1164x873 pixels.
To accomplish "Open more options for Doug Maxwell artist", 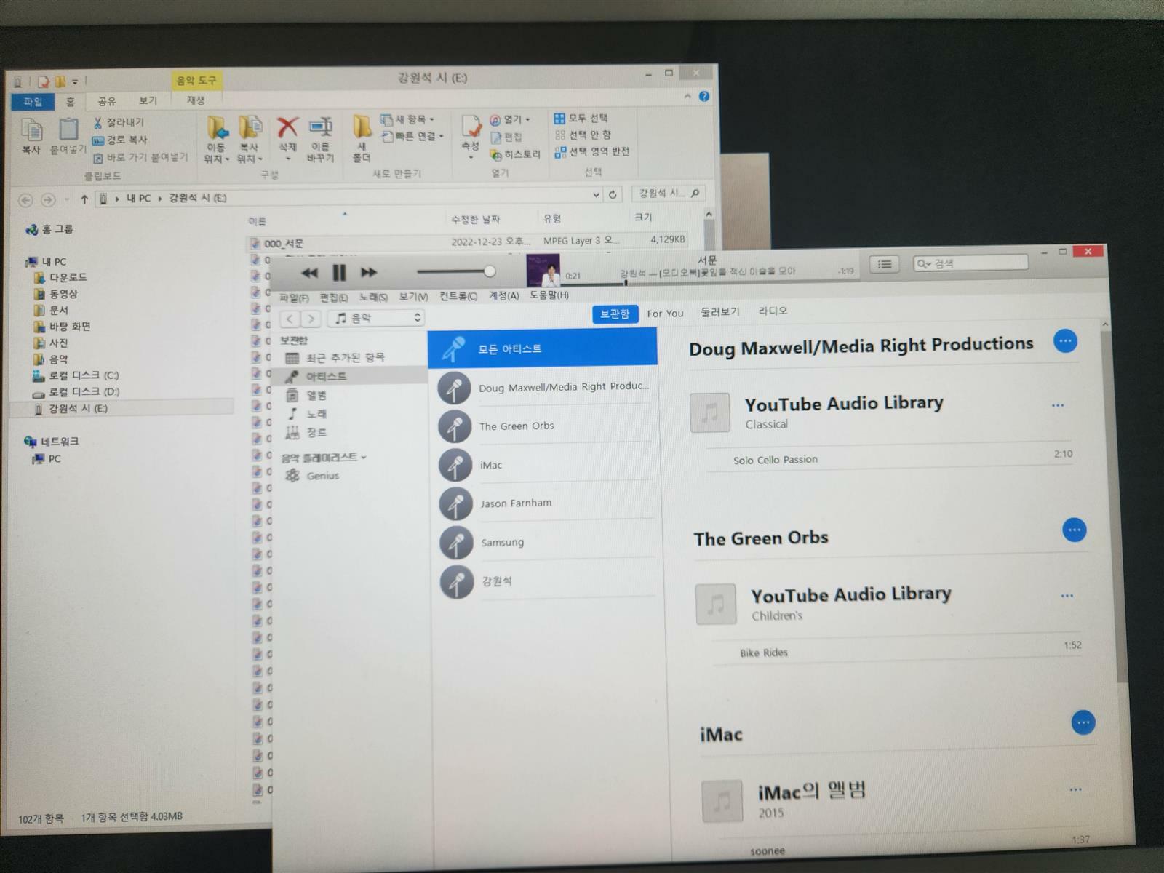I will (x=1065, y=340).
